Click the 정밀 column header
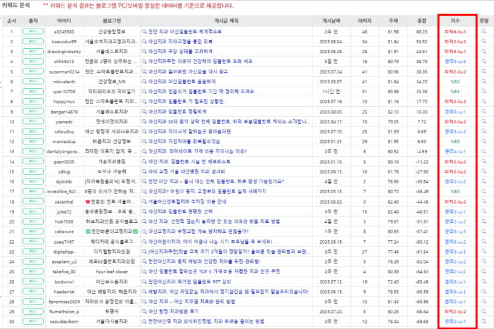Image resolution: width=494 pixels, height=329 pixels. pyautogui.click(x=484, y=21)
